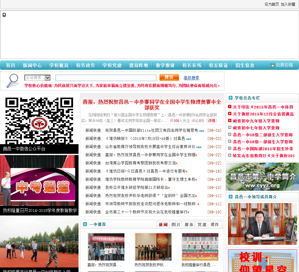Image resolution: width=299 pixels, height=272 pixels.
Task: Click the 昌邑市第一中学简介 banner
Action: pyautogui.click(x=262, y=176)
